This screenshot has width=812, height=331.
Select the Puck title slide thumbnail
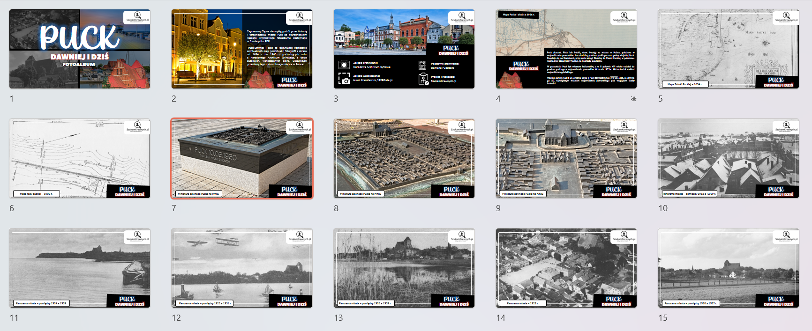[x=80, y=49]
